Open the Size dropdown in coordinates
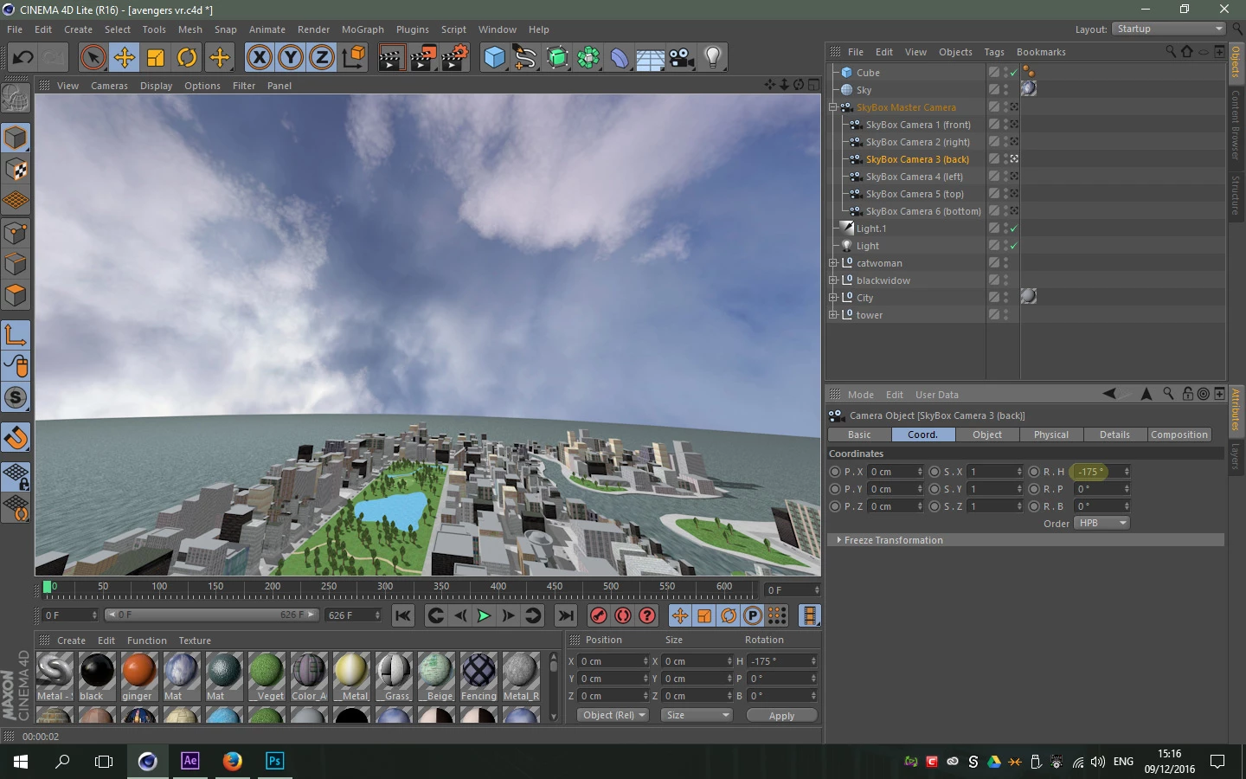Viewport: 1246px width, 779px height. click(x=697, y=715)
